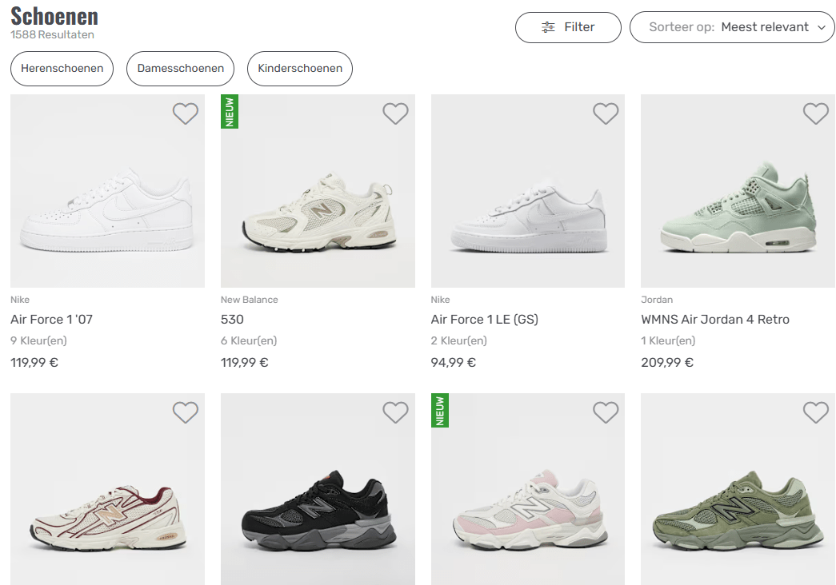Screen dimensions: 836x585
Task: Click the heart on the olive green 9060
Action: (816, 412)
